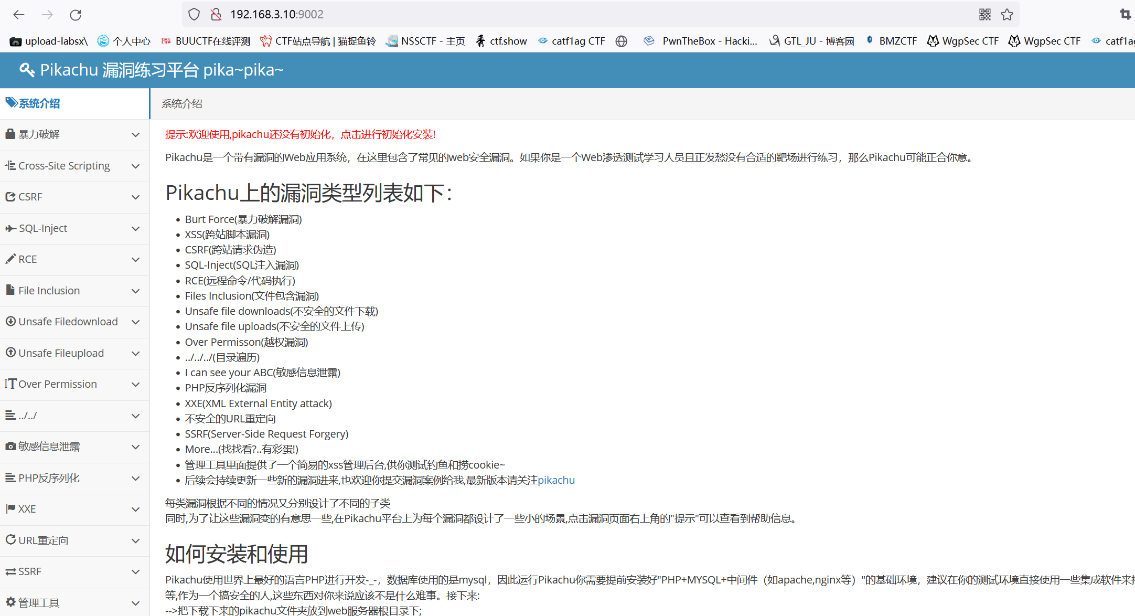Open the QR code icon in address bar
1135x616 pixels.
point(985,14)
